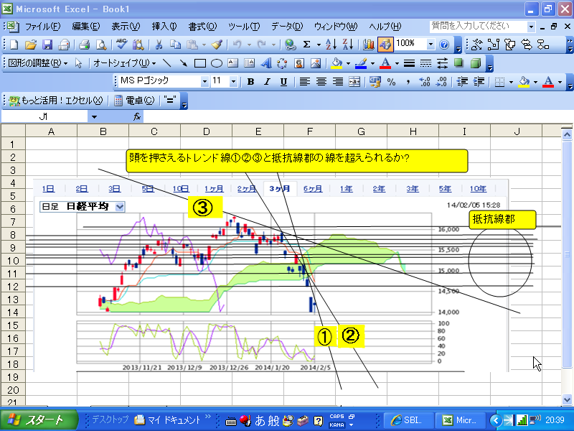Screen dimensions: 574x431
Task: Click the Windows スタート button
Action: (x=37, y=420)
